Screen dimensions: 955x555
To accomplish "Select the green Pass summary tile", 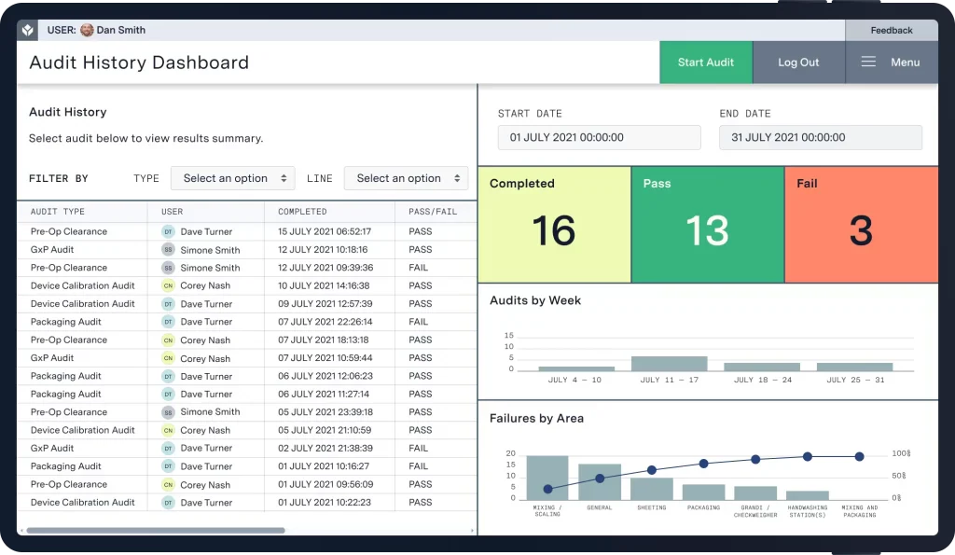I will click(708, 224).
